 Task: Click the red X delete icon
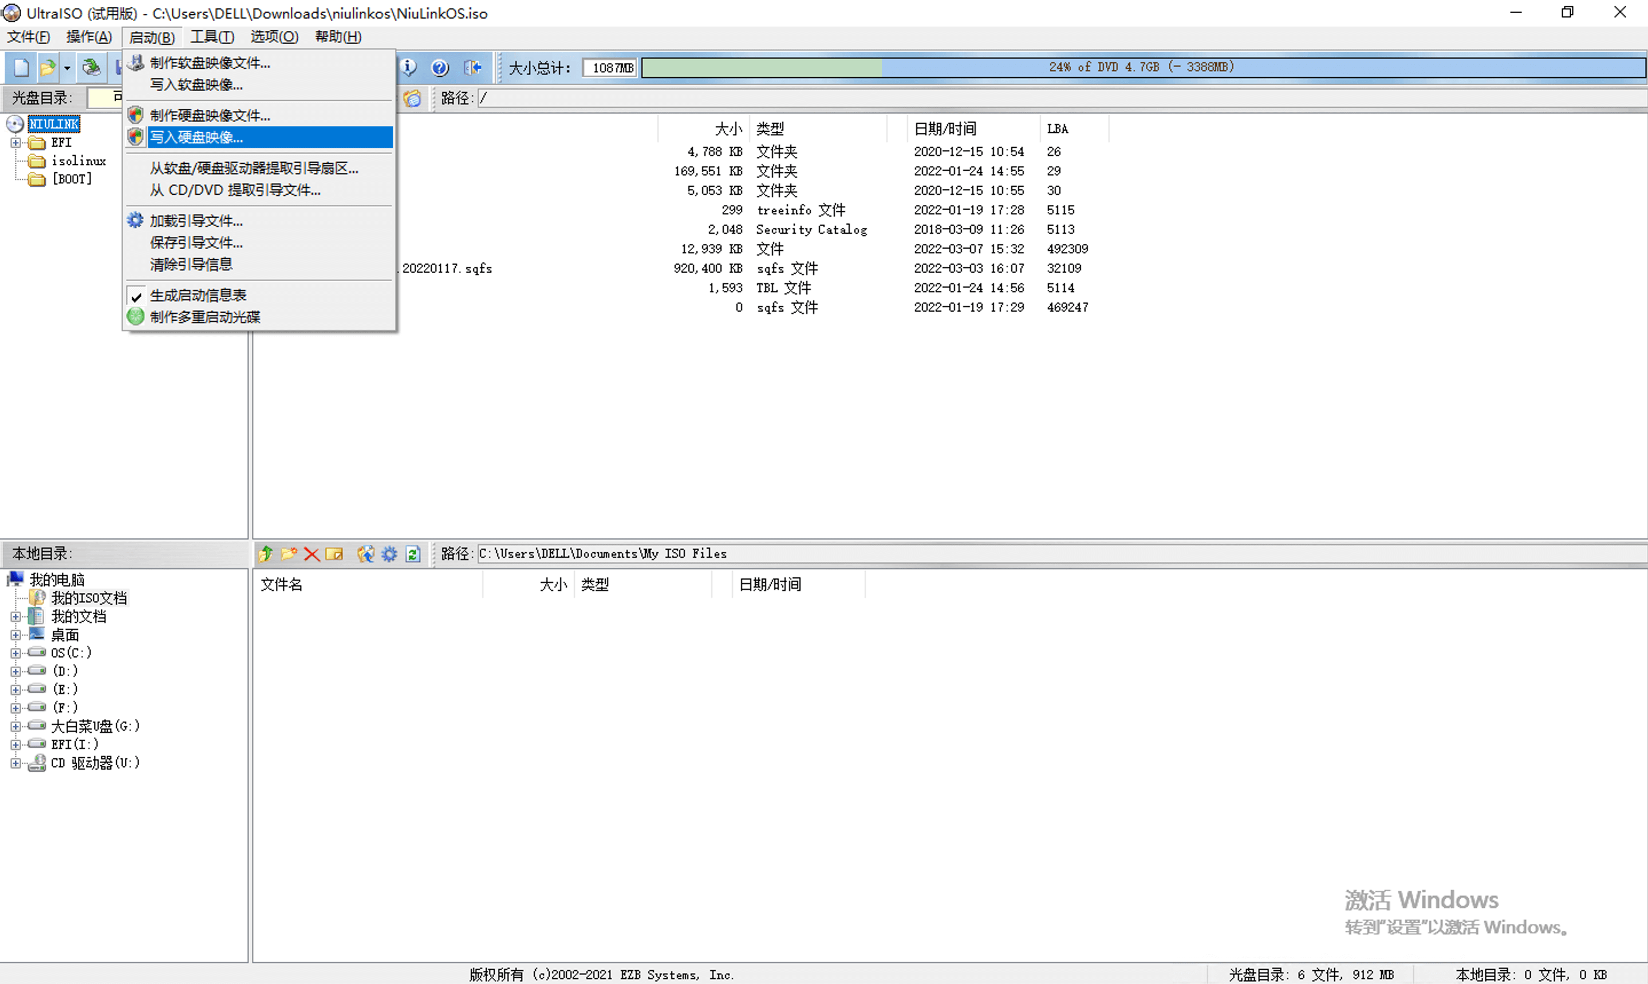coord(312,554)
